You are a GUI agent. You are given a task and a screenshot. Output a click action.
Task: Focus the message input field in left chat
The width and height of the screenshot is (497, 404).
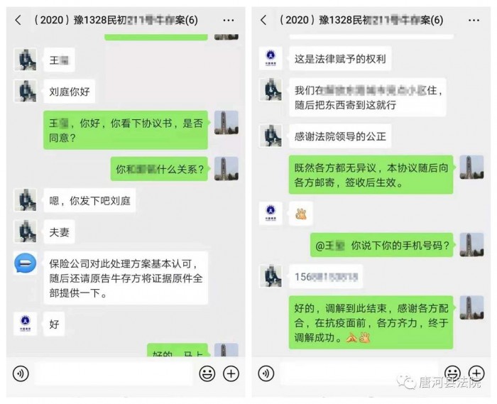[113, 374]
